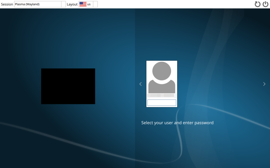
Task: Click the 'Select your user and enter password' message
Action: click(177, 123)
